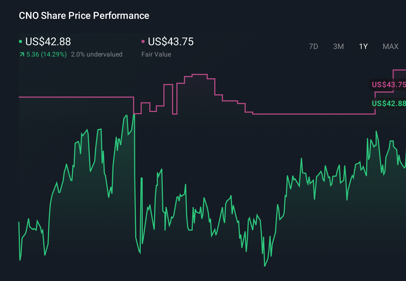
Task: Expand the 2.0% undervalued details
Action: 97,54
